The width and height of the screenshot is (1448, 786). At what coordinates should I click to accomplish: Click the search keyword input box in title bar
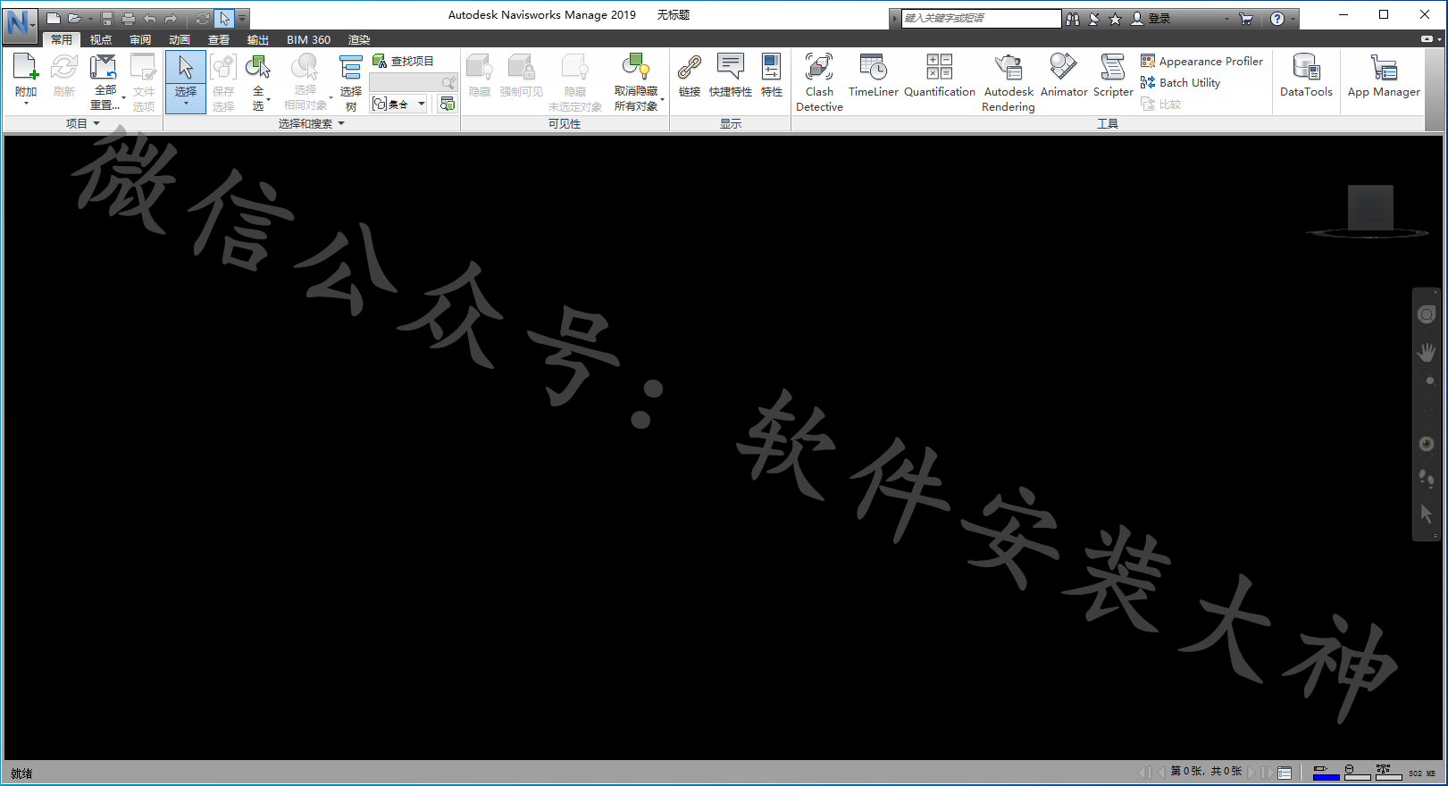tap(981, 18)
